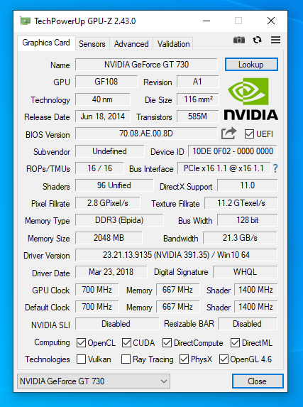Click the refresh arrows icon
Screen dimensions: 303x407
(x=257, y=40)
